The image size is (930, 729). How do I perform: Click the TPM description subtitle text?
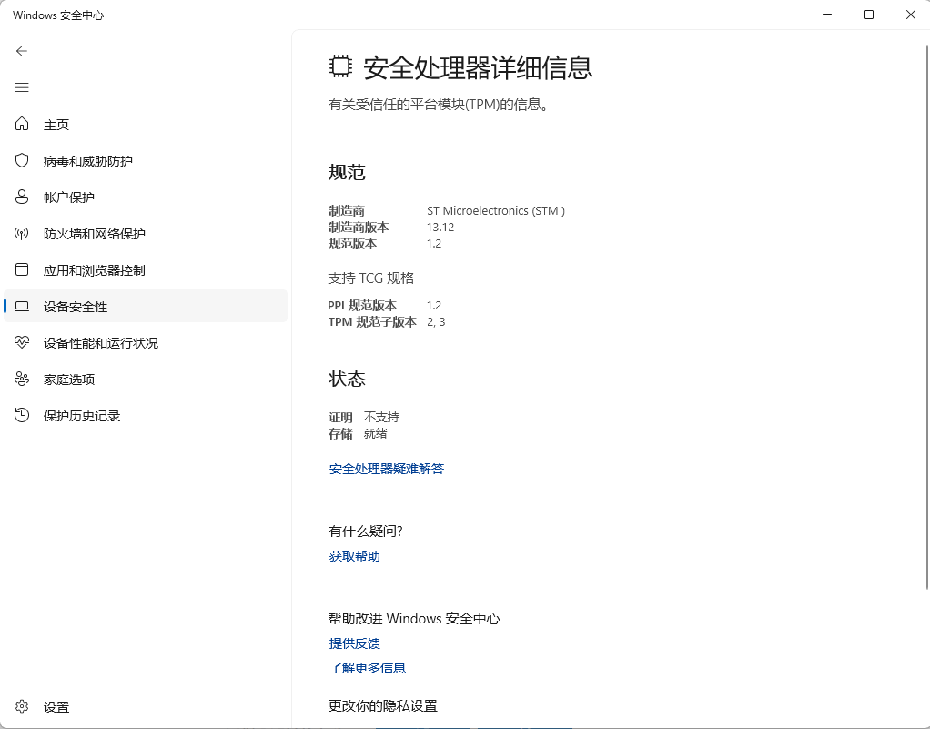(x=440, y=105)
